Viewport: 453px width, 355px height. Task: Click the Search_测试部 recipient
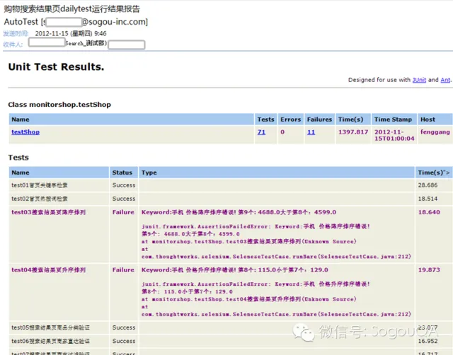86,43
